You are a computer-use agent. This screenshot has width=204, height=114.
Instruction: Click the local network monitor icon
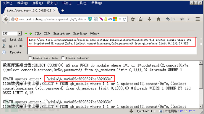pos(161,111)
